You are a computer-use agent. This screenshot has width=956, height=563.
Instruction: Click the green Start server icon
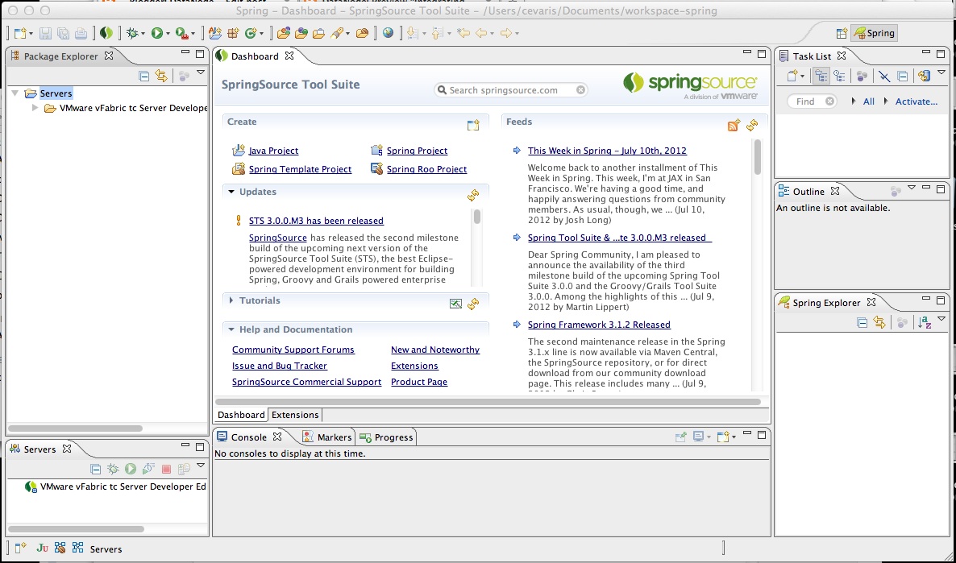[x=131, y=469]
